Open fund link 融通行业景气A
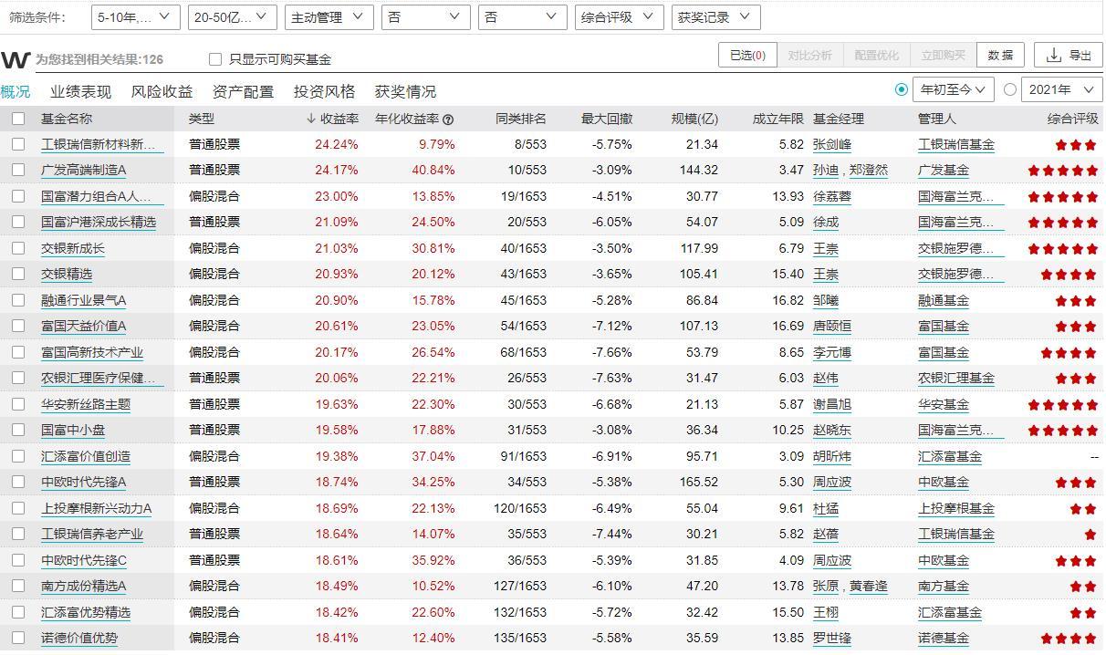This screenshot has width=1106, height=655. click(x=84, y=300)
